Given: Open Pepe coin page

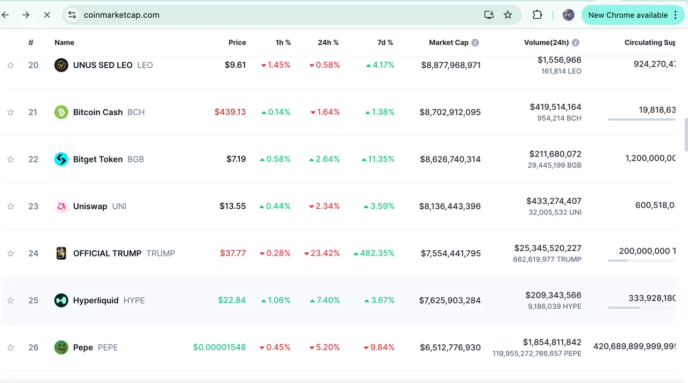Looking at the screenshot, I should coord(83,347).
